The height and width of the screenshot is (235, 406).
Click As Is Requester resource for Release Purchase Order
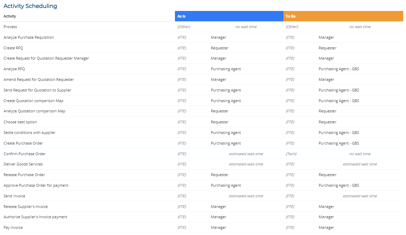(219, 175)
